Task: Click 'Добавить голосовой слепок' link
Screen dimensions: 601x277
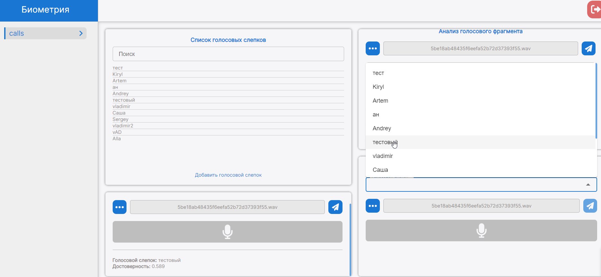Action: (228, 175)
